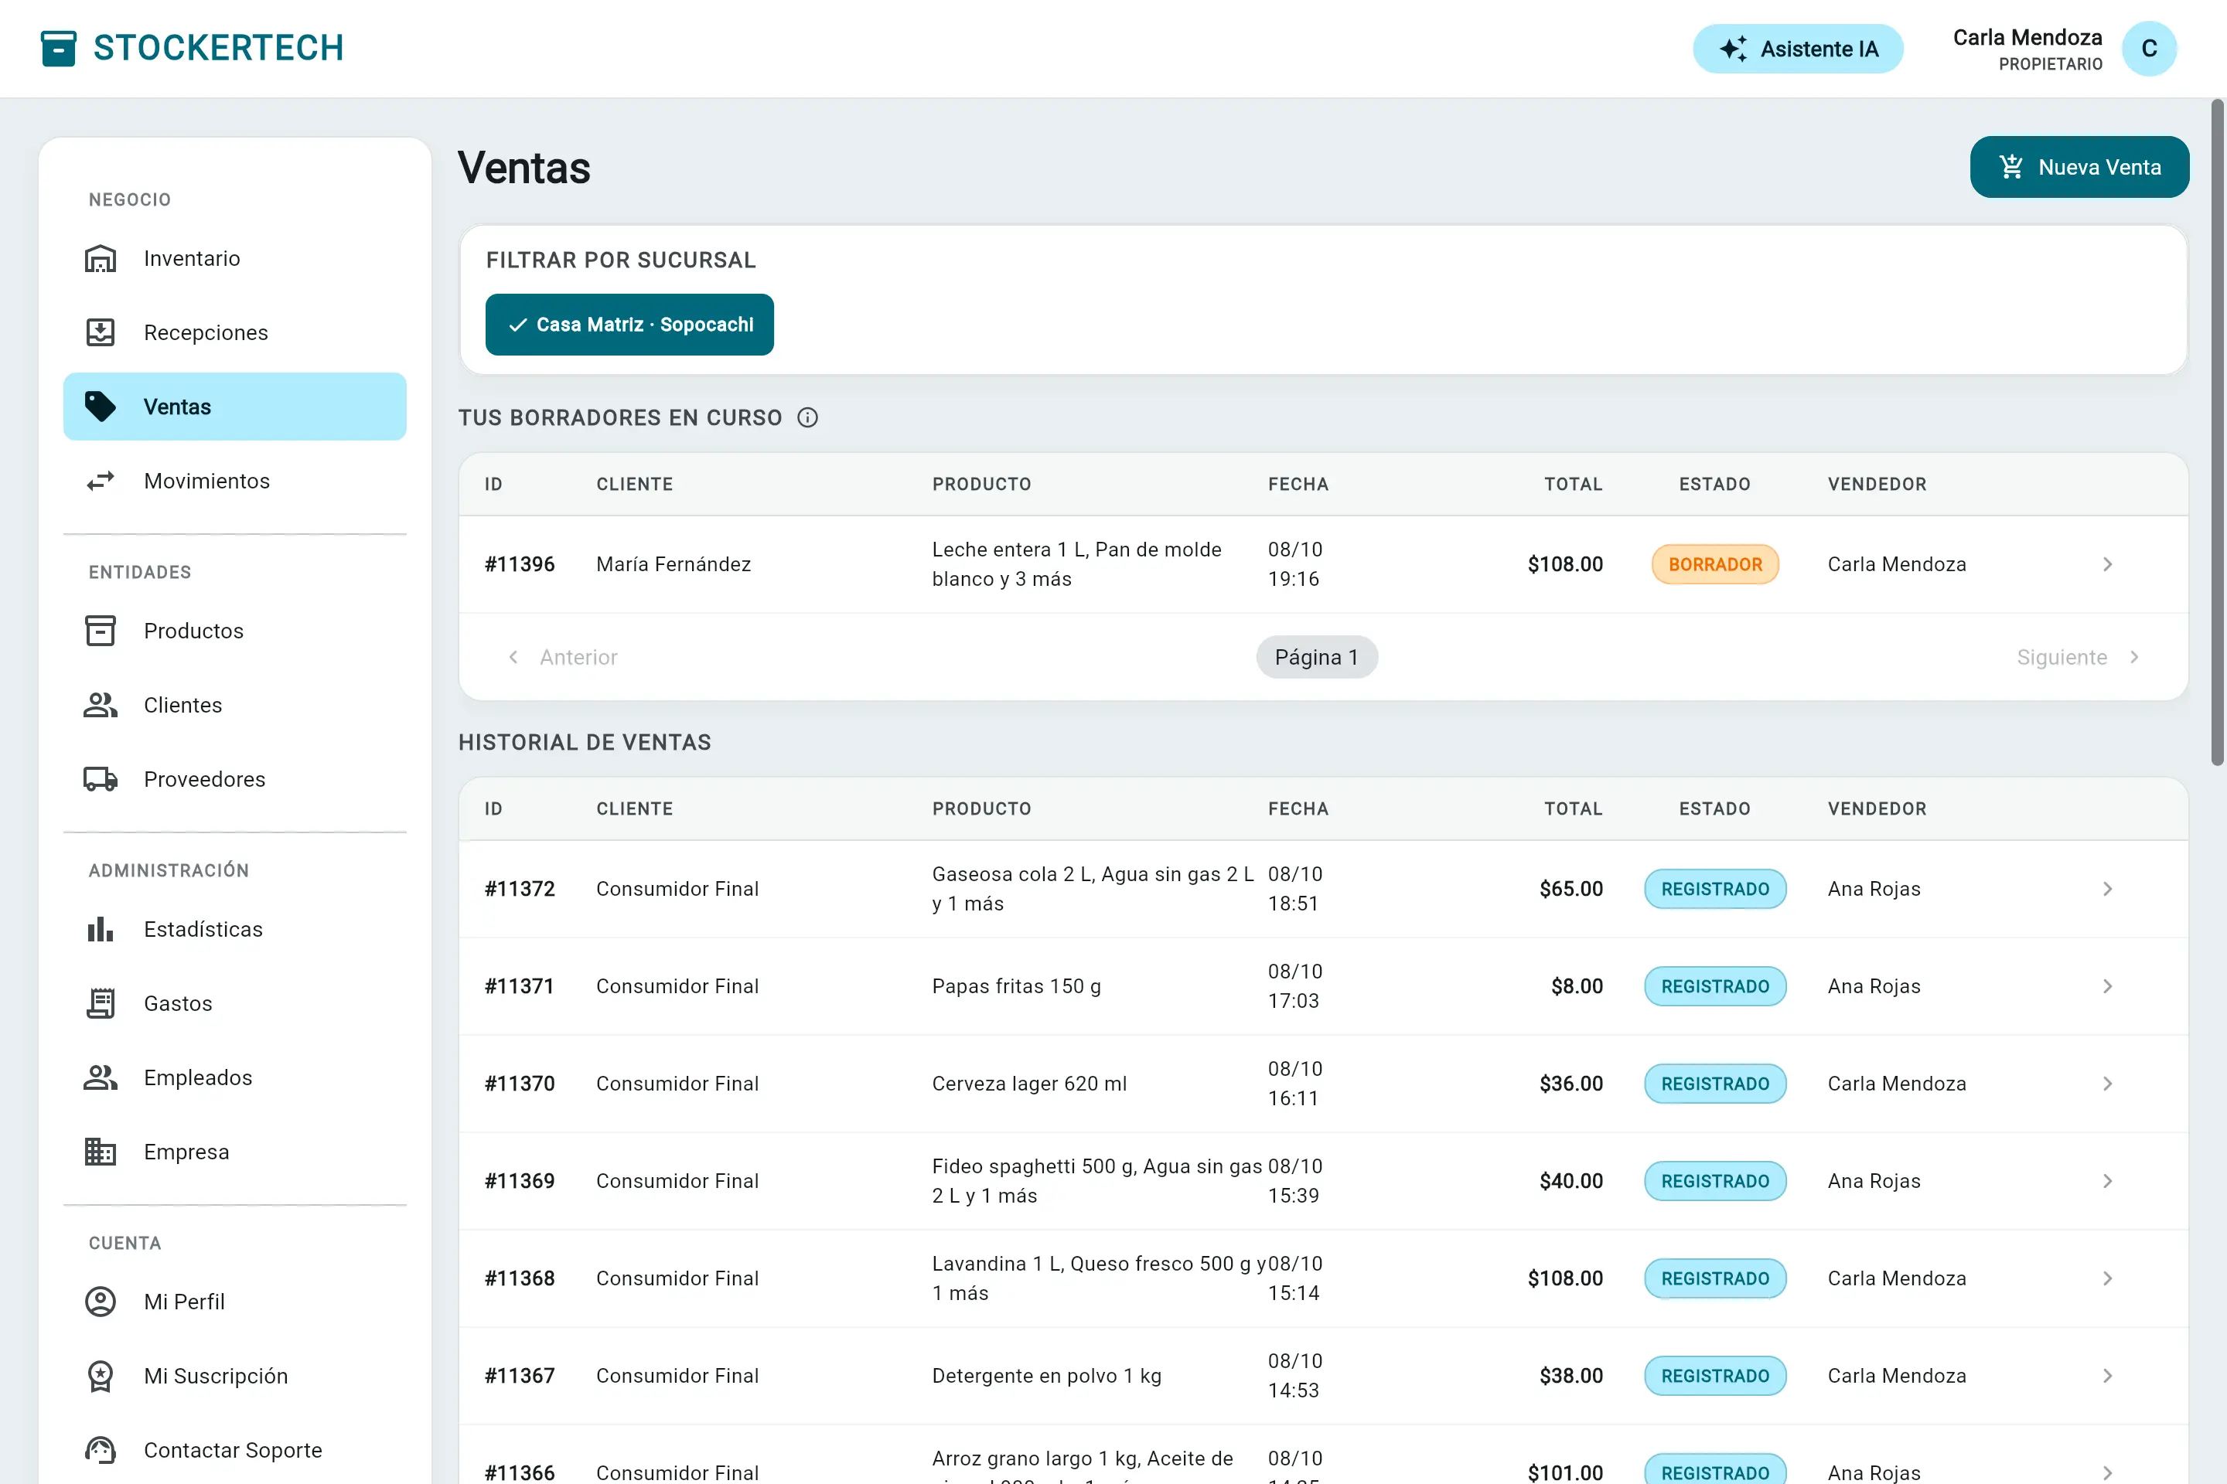Viewport: 2227px width, 1484px height.
Task: Click the Productos box icon
Action: coord(101,631)
